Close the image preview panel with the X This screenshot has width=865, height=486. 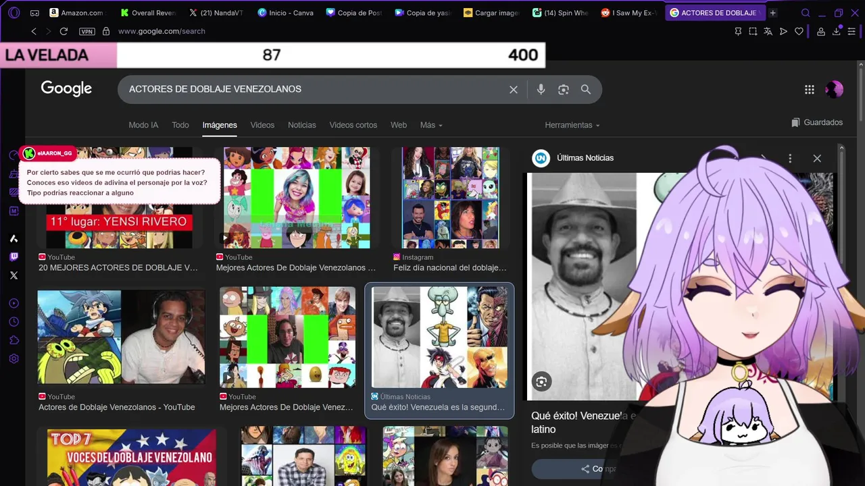tap(817, 158)
